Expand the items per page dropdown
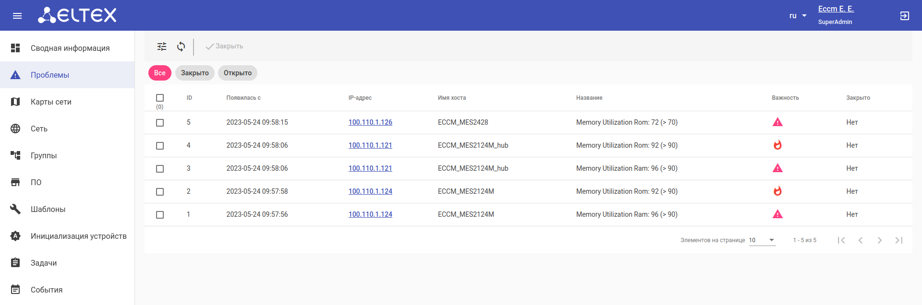Screen dimensions: 922x305 click(762, 240)
